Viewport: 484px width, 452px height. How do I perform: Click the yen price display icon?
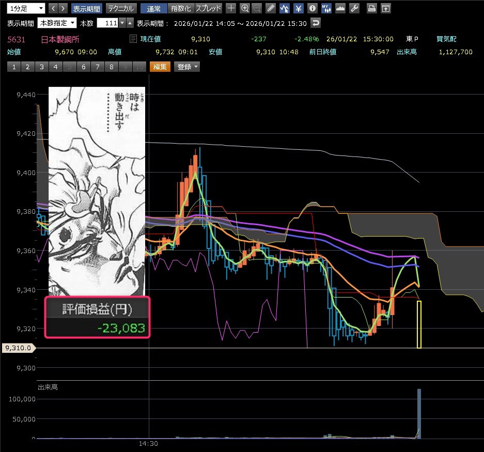point(299,8)
